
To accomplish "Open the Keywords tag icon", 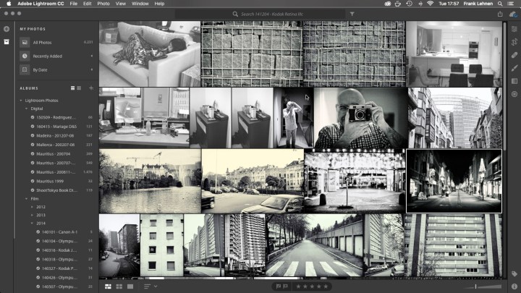I will pos(514,273).
